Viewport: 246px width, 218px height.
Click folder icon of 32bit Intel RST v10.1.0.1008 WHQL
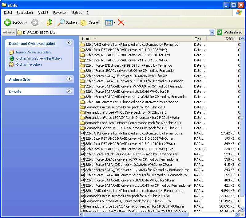coord(82,50)
